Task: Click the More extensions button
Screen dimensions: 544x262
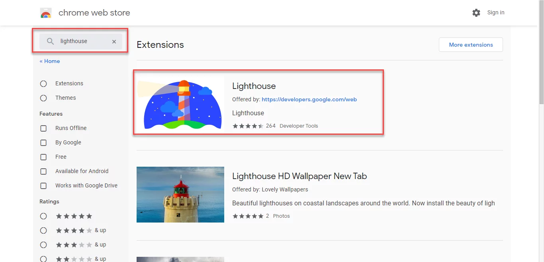Action: tap(471, 45)
